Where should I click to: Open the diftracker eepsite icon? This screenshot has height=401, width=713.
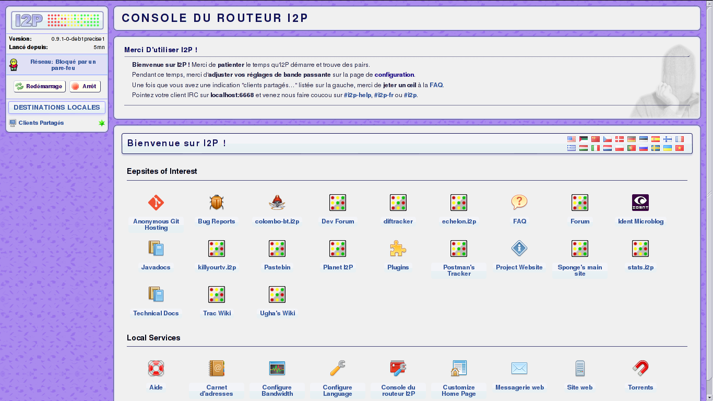coord(398,202)
